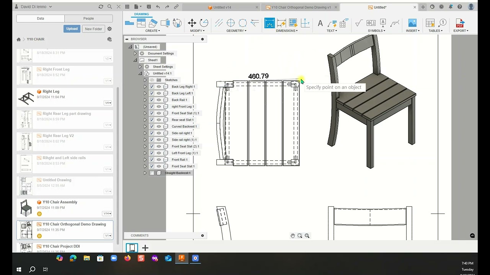Choose the Leader note tool

tap(332, 23)
